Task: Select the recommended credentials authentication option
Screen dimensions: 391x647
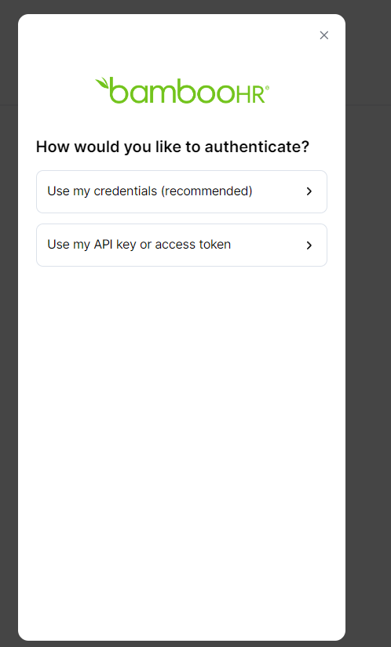Action: [x=181, y=191]
